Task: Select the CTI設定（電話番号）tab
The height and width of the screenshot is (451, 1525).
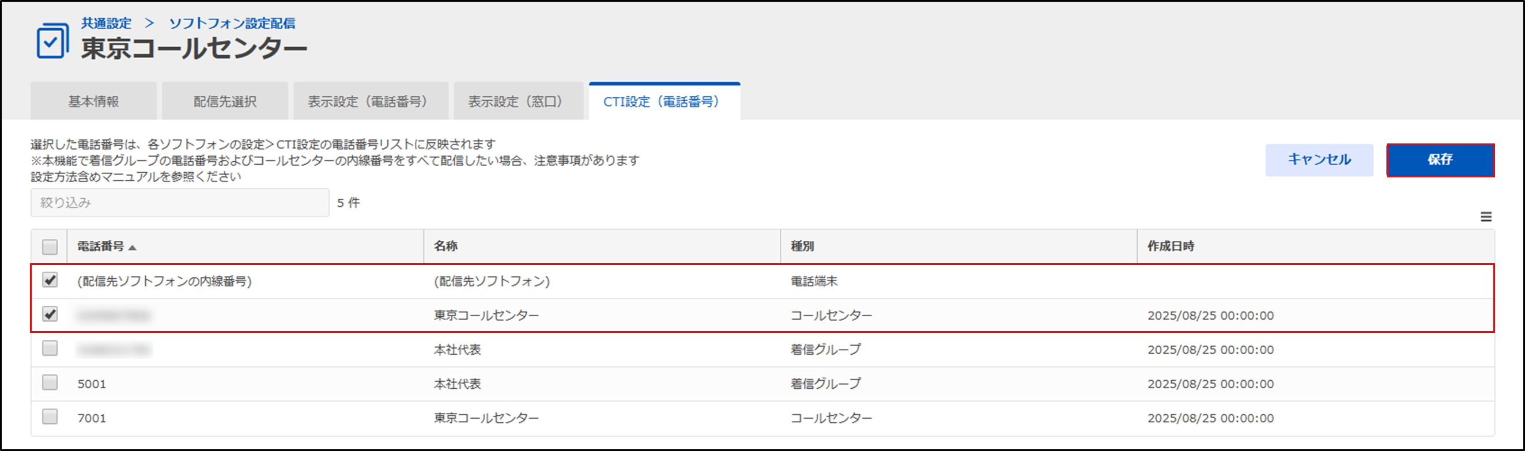Action: pos(664,102)
